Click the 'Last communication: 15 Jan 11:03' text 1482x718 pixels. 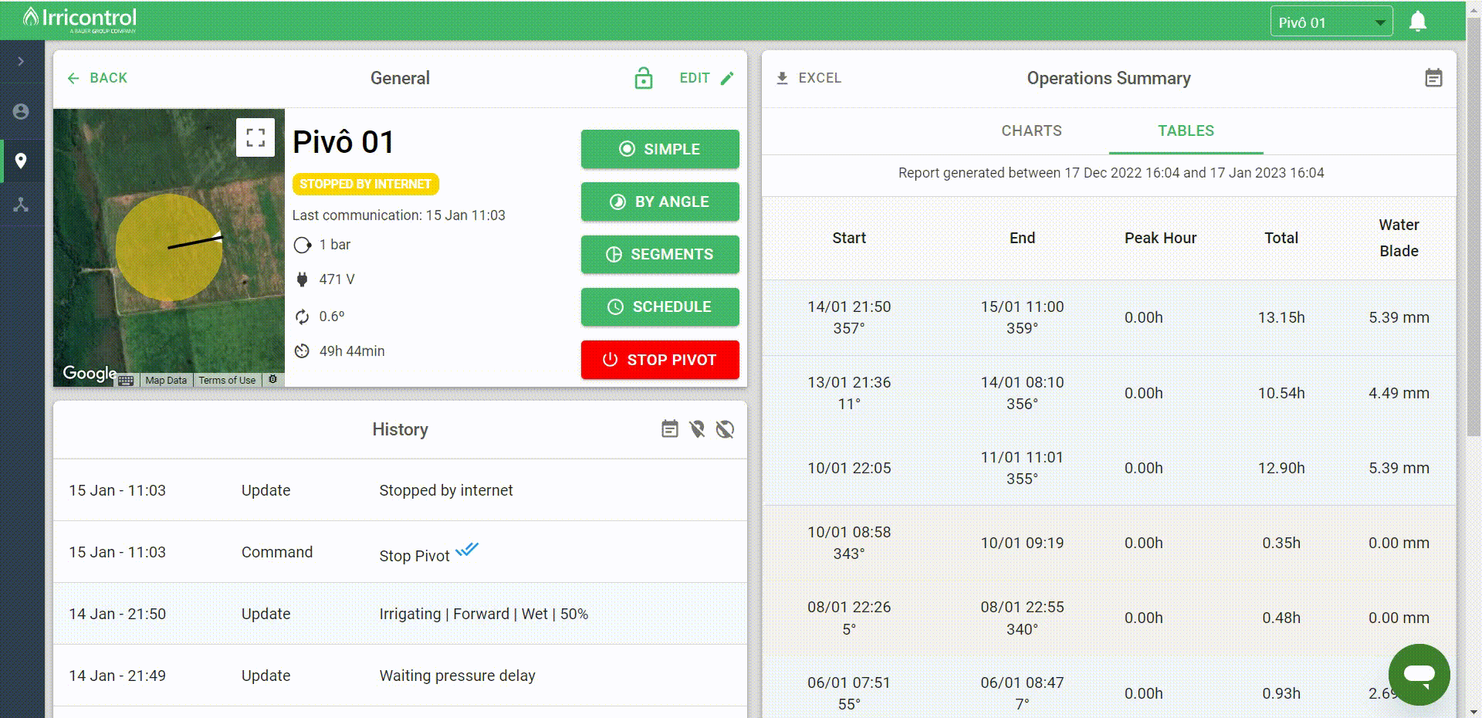[x=398, y=215]
